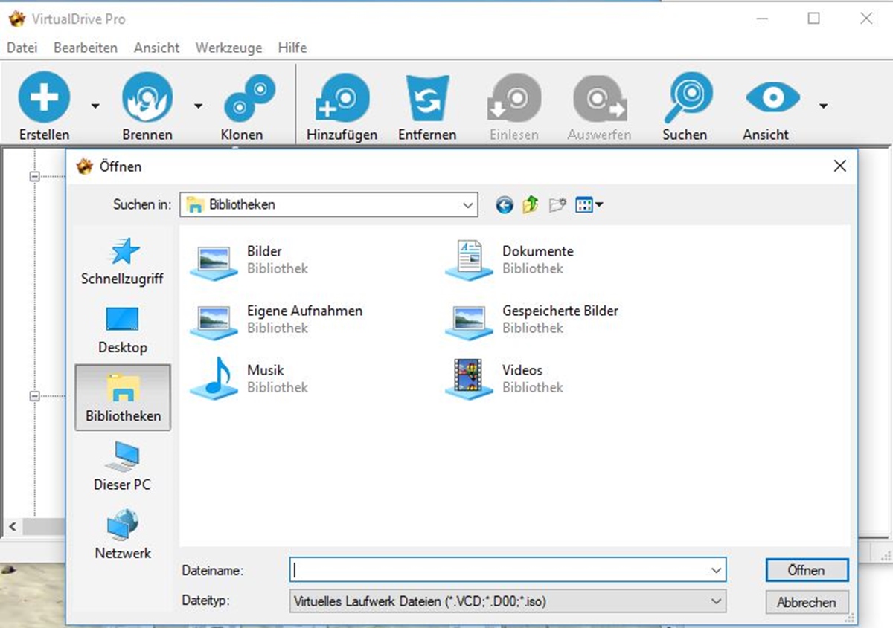
Task: Click the Einlesen toolbar icon
Action: pos(514,99)
